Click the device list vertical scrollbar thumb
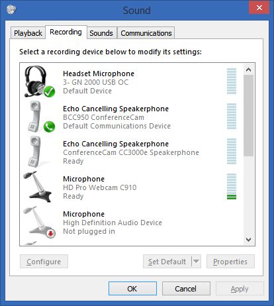Viewport: 274px width, 306px height. click(x=249, y=115)
